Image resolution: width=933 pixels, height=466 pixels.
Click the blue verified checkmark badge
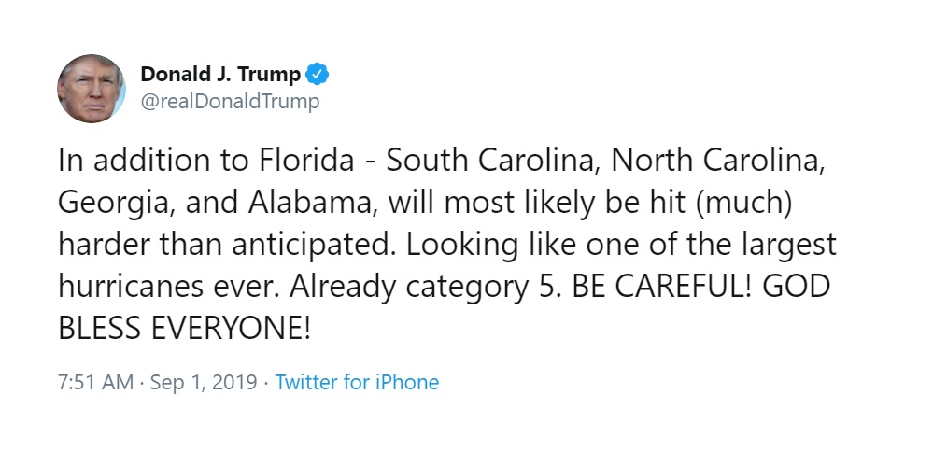tap(317, 75)
